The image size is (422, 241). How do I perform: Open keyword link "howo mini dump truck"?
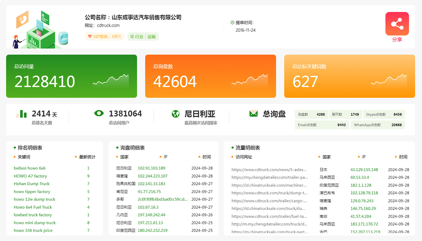(x=34, y=222)
